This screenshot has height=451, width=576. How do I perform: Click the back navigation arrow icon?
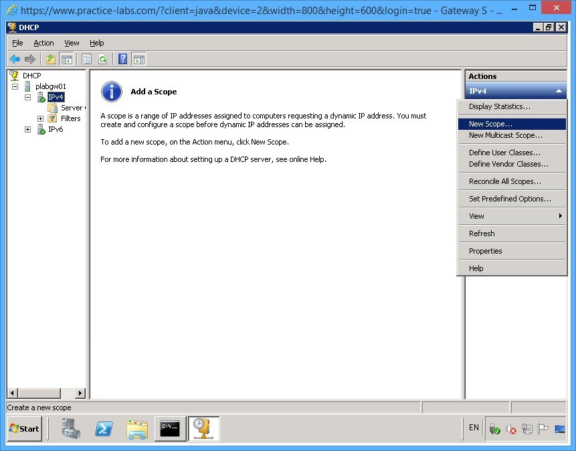click(x=15, y=58)
